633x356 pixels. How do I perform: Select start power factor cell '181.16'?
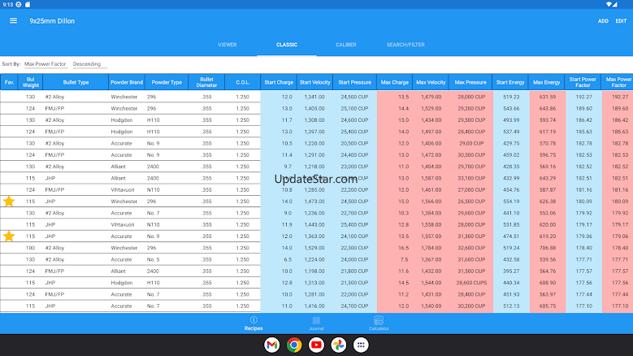[583, 189]
